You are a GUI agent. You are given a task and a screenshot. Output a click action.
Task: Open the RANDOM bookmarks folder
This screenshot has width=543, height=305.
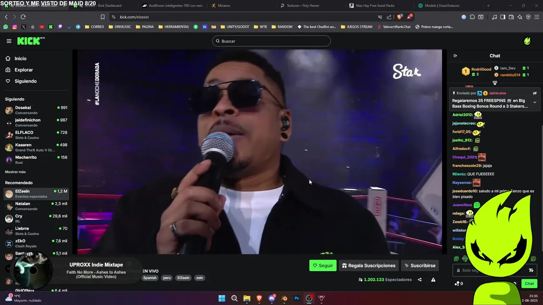(282, 27)
